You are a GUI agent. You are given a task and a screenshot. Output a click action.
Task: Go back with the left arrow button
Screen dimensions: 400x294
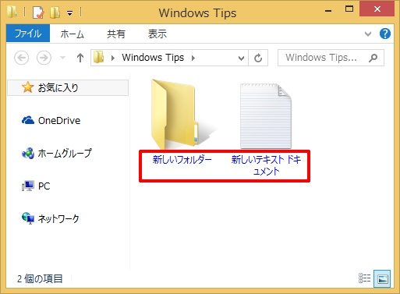point(21,58)
